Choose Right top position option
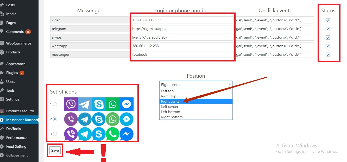Screen dimensions: 347x162 [x=196, y=96]
